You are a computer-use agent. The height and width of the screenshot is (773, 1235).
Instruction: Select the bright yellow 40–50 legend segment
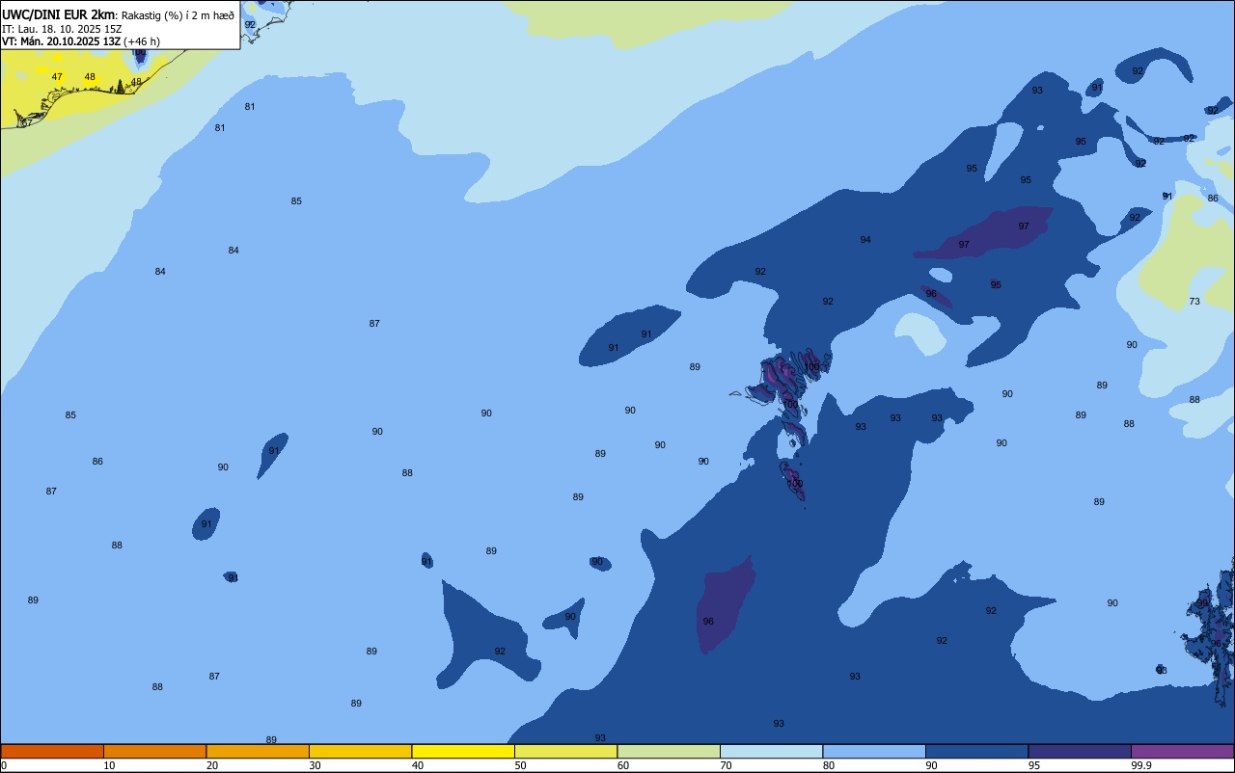tap(463, 751)
